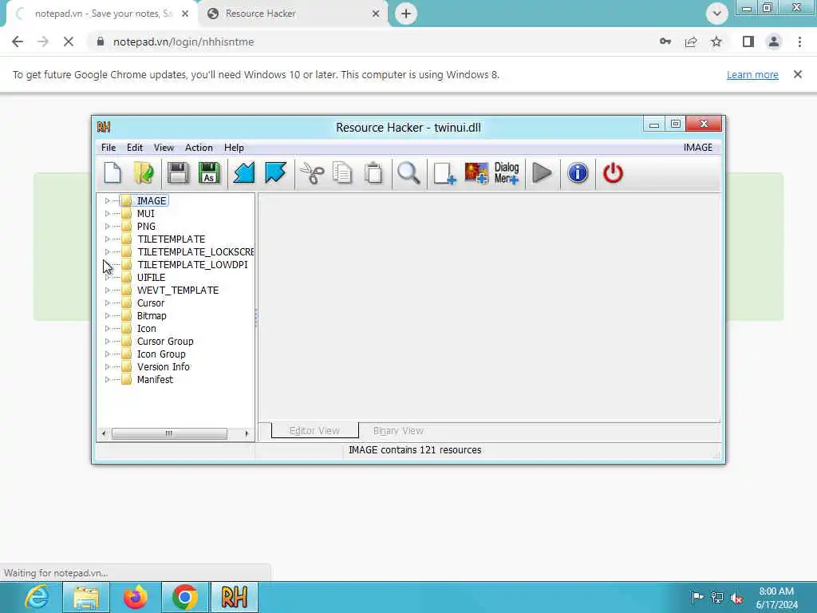Paste using the clipboard icon
This screenshot has width=817, height=613.
(x=373, y=173)
